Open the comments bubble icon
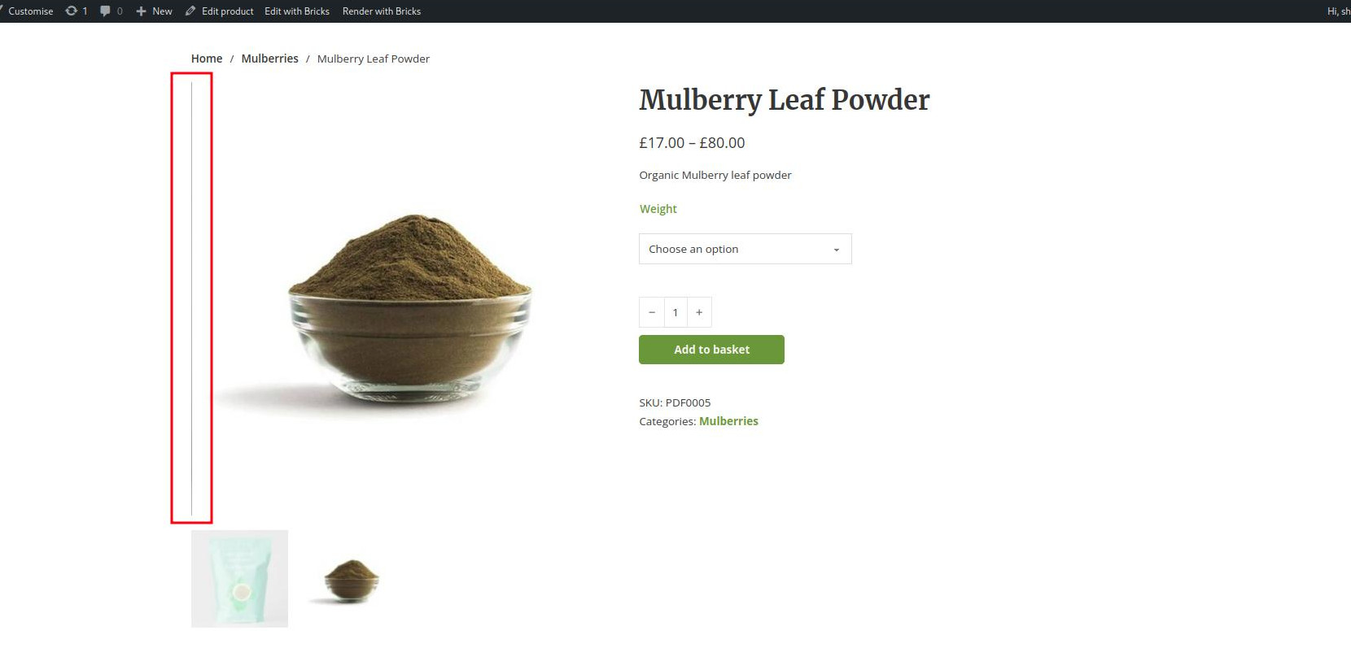Image resolution: width=1351 pixels, height=661 pixels. (105, 11)
